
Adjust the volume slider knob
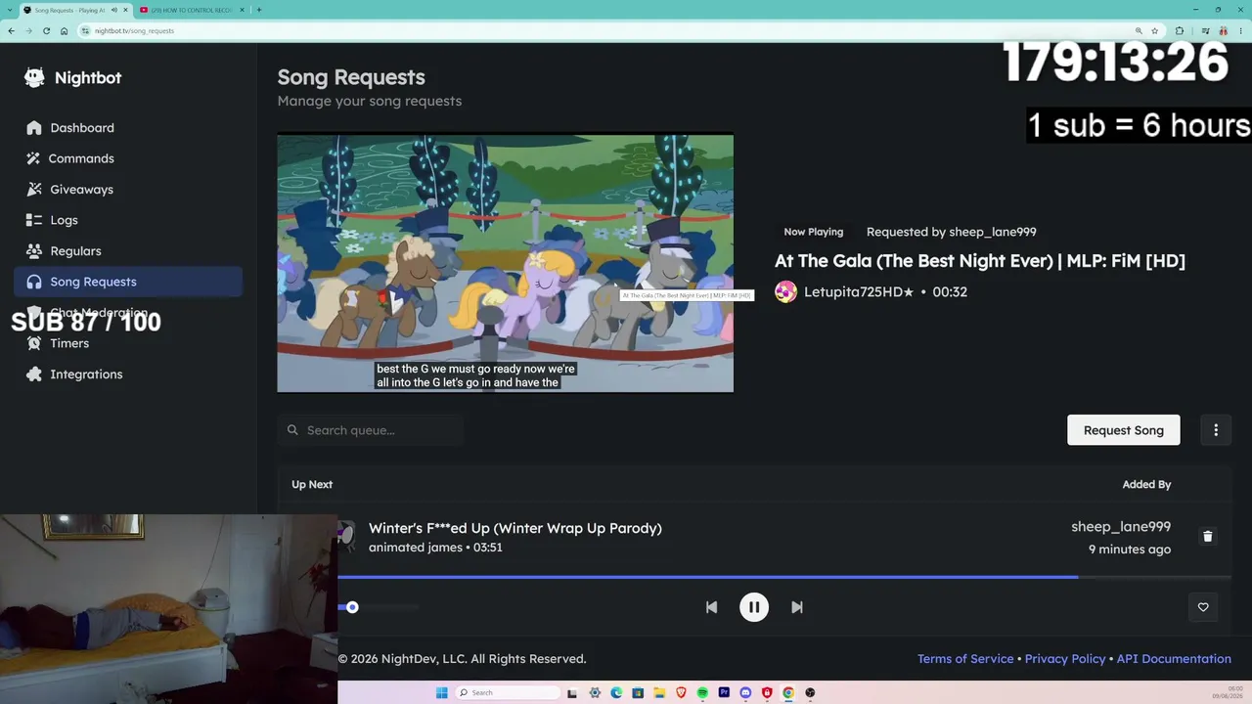tap(352, 607)
